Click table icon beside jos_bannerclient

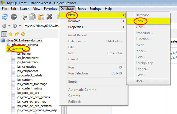point(13,58)
